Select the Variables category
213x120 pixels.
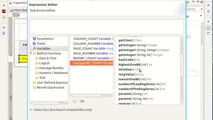coord(44,49)
